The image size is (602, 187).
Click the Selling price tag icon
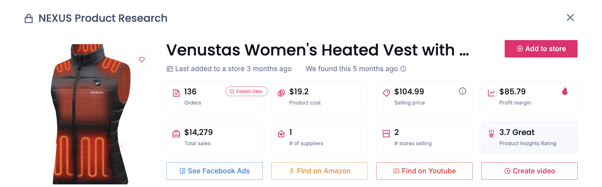(386, 93)
